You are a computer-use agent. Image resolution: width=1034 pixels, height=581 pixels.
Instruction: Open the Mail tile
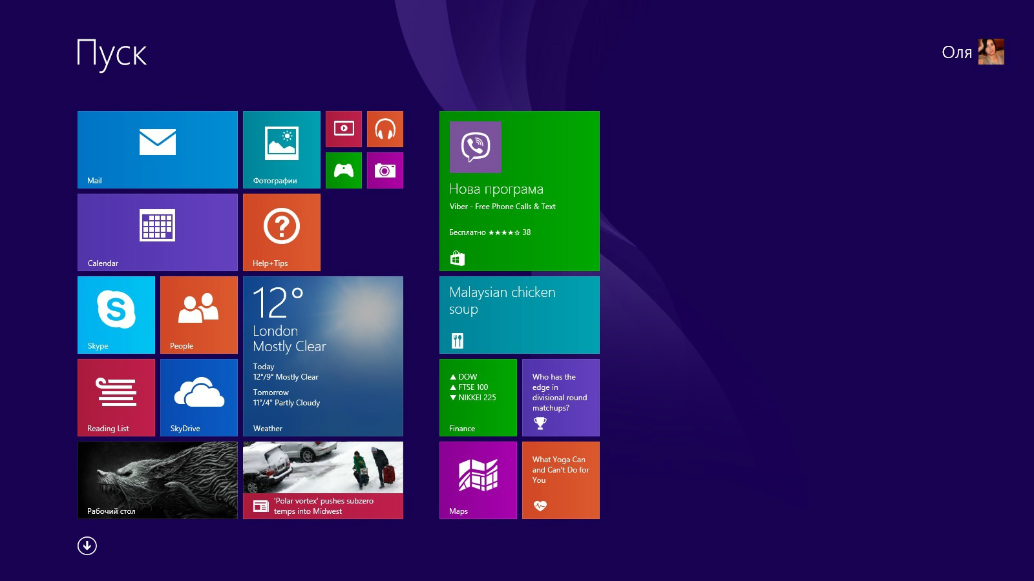[x=158, y=150]
